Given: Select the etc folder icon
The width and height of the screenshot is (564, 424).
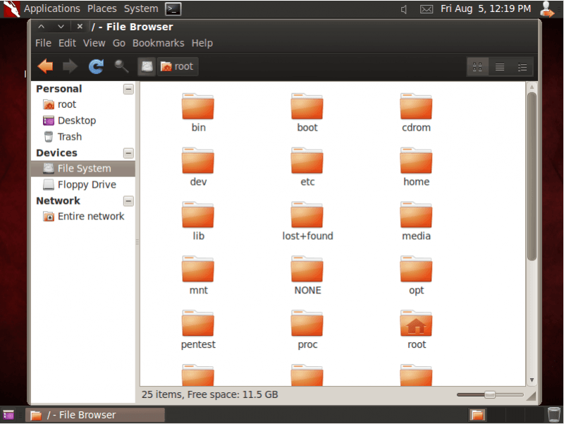Looking at the screenshot, I should 307,161.
